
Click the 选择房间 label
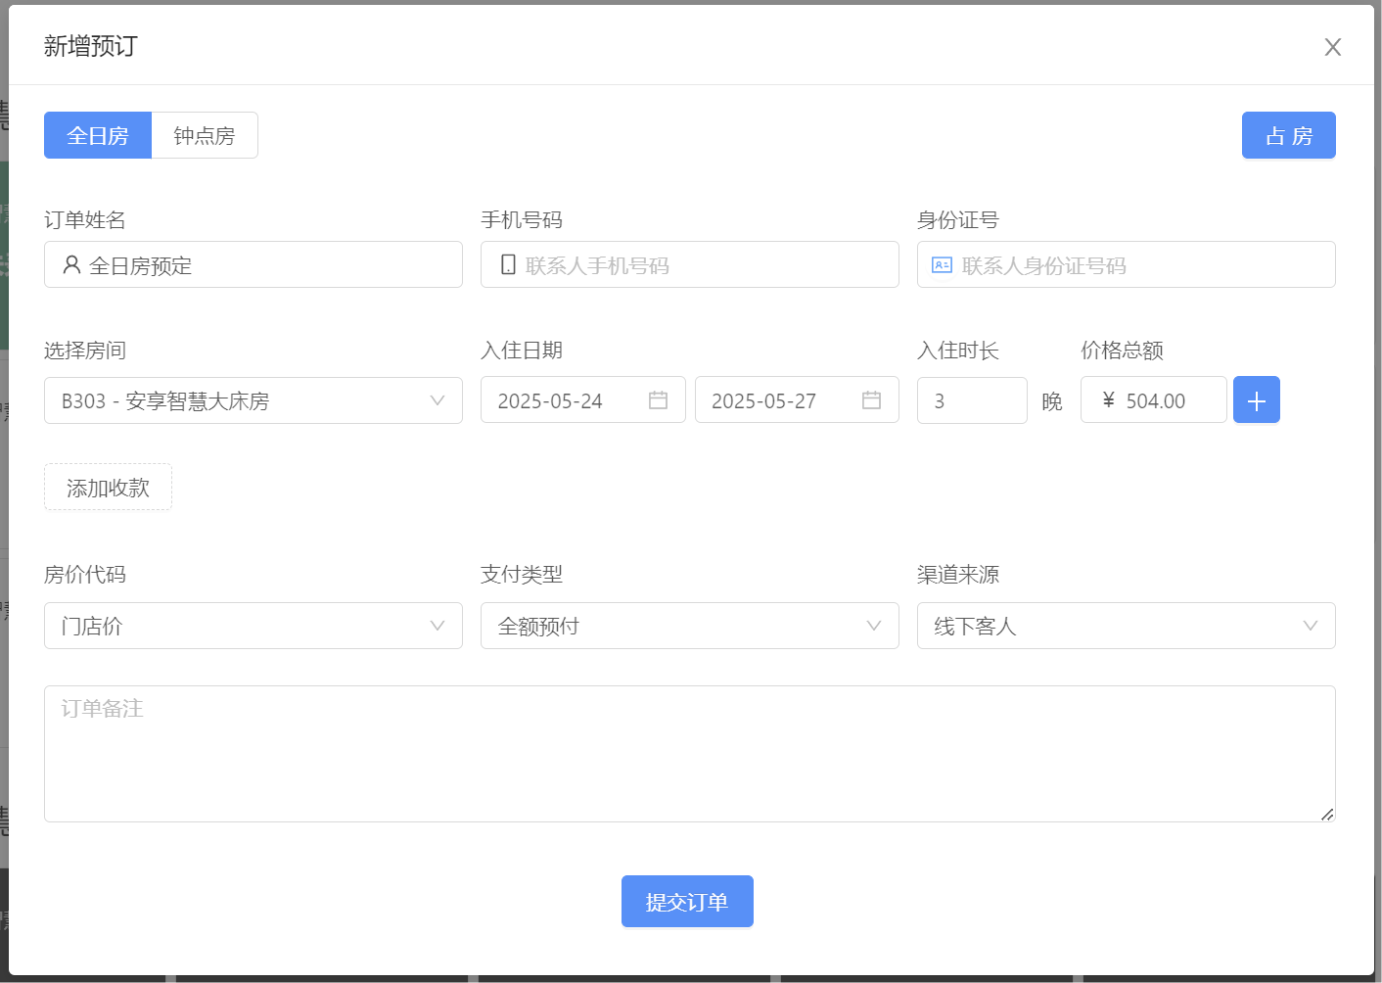pos(85,351)
